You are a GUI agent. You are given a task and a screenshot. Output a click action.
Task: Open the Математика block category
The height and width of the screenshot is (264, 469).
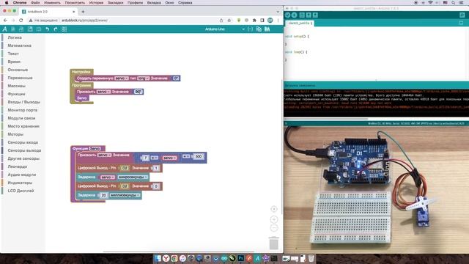pyautogui.click(x=20, y=45)
